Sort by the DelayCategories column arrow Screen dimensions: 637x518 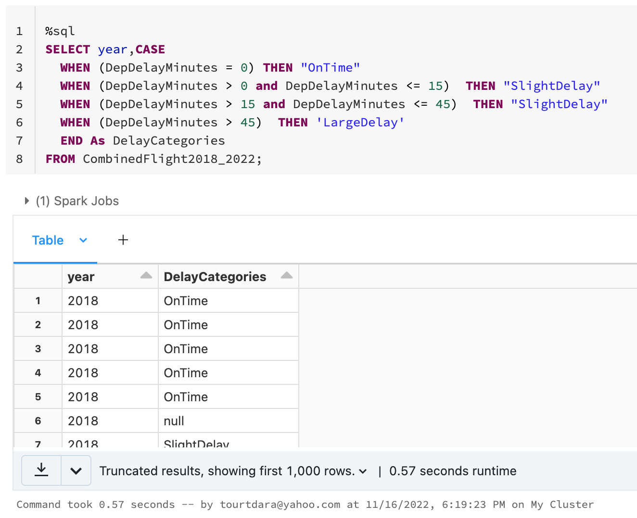point(287,276)
